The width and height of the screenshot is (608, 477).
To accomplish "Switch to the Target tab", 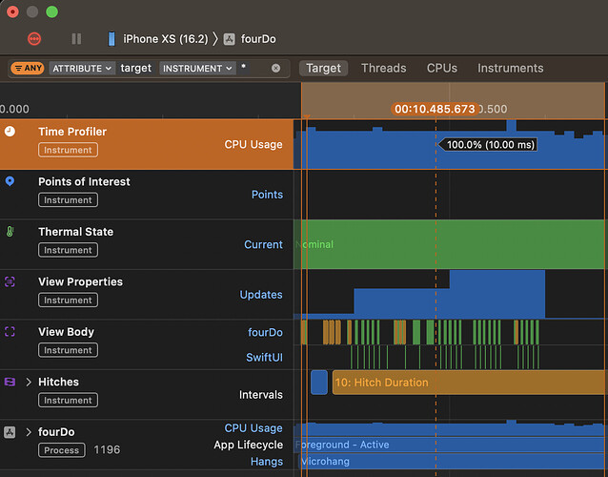I will [x=323, y=69].
